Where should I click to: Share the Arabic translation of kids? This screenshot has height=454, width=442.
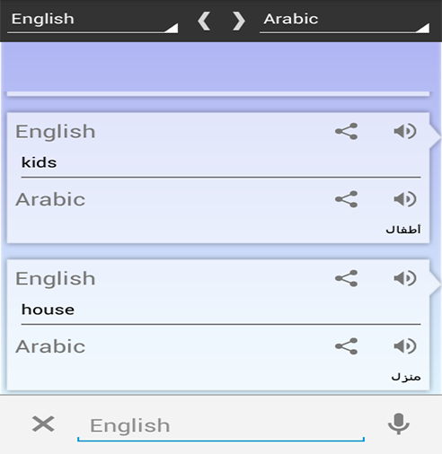coord(346,199)
